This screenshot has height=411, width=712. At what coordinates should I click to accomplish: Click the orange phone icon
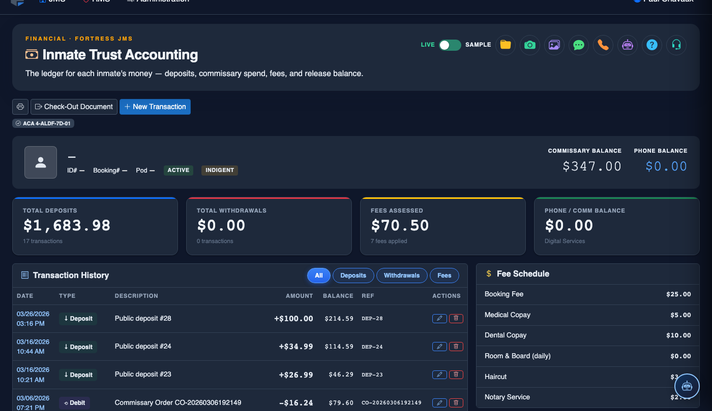[x=603, y=45]
